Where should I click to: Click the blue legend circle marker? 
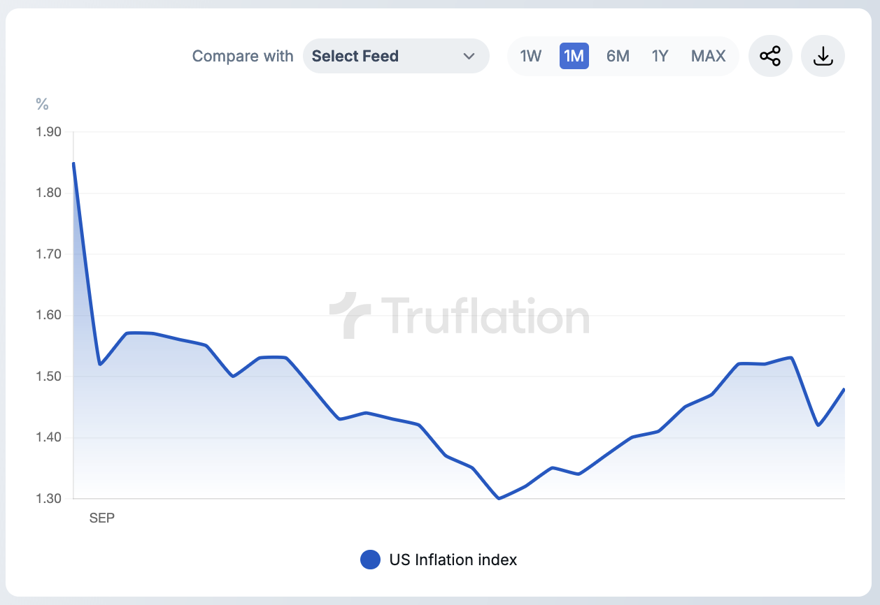(370, 560)
